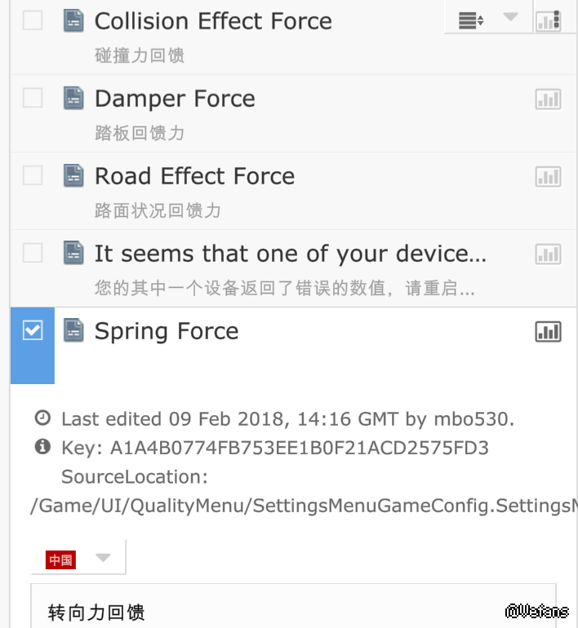This screenshot has width=578, height=628.
Task: Click the Spring Force title
Action: (x=167, y=331)
